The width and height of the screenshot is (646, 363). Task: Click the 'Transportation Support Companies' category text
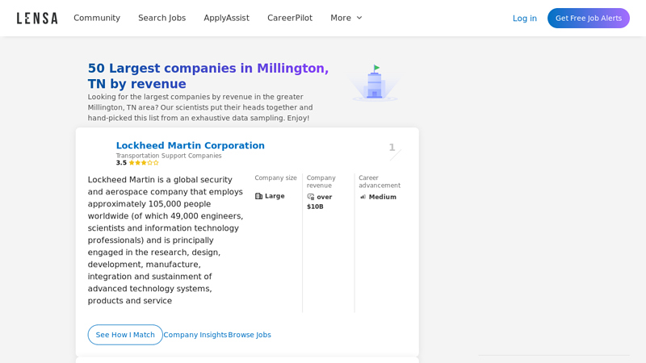point(169,156)
